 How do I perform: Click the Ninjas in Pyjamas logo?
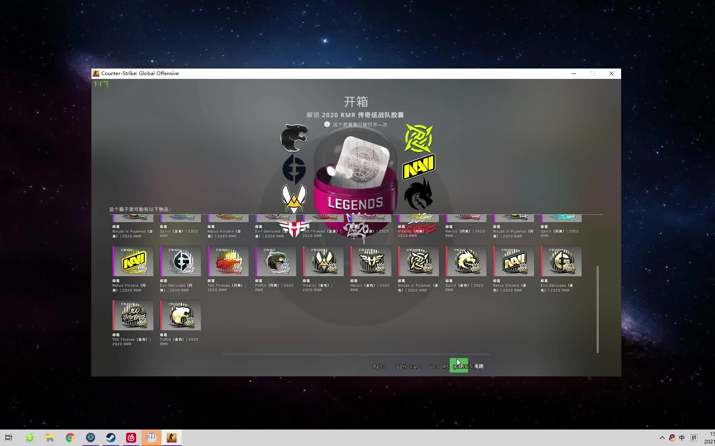point(418,138)
